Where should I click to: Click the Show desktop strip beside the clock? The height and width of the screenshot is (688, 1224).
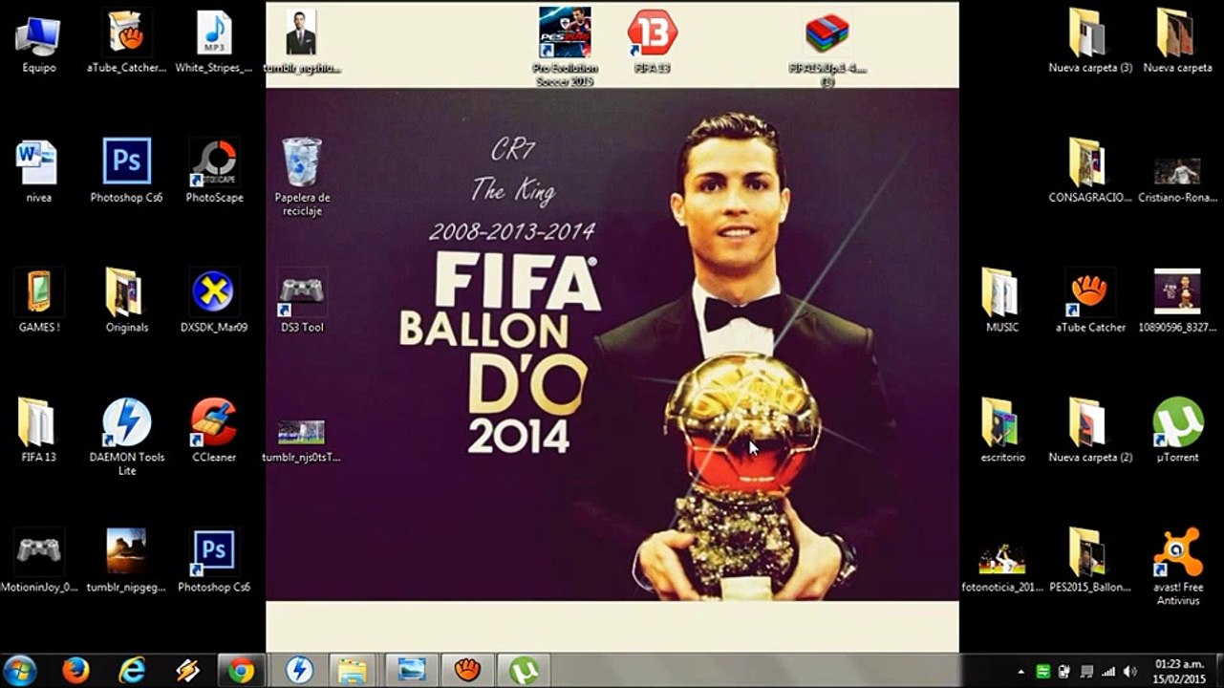1216,671
